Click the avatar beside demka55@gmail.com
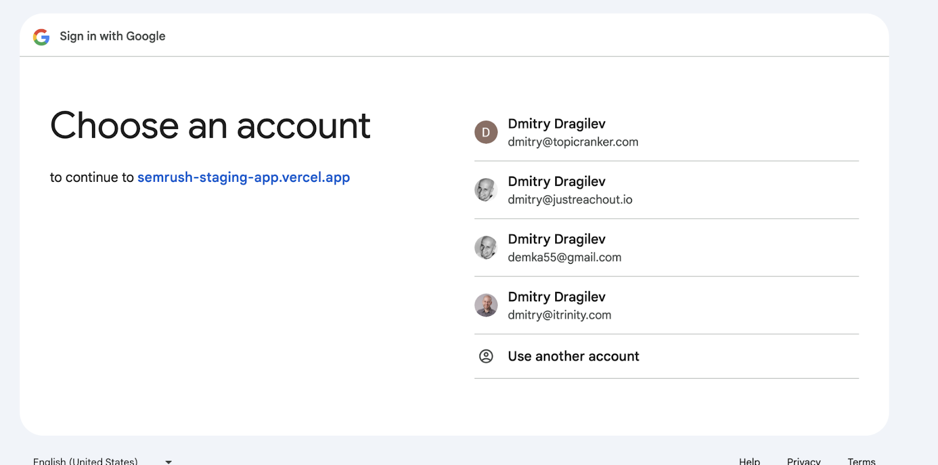The width and height of the screenshot is (938, 465). point(485,247)
